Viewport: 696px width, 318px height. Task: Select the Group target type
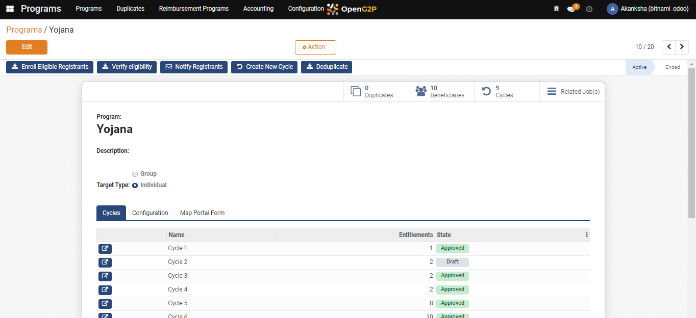point(135,174)
